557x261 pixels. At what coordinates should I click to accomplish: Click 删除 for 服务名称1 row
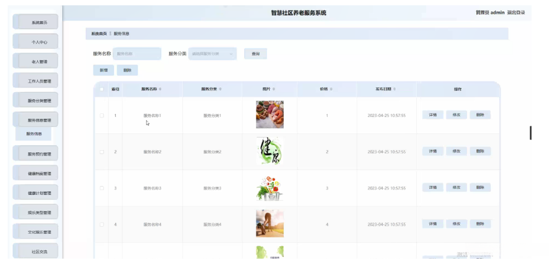click(480, 115)
